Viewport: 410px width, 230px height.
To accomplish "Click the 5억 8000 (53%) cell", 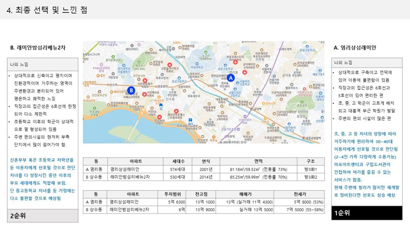I will click(x=299, y=202).
